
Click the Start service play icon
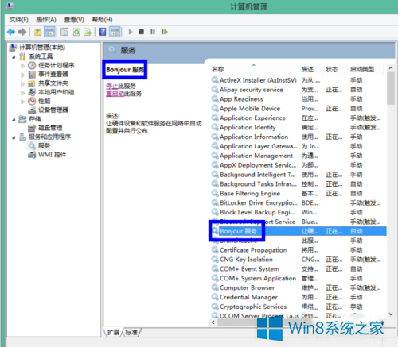point(131,32)
